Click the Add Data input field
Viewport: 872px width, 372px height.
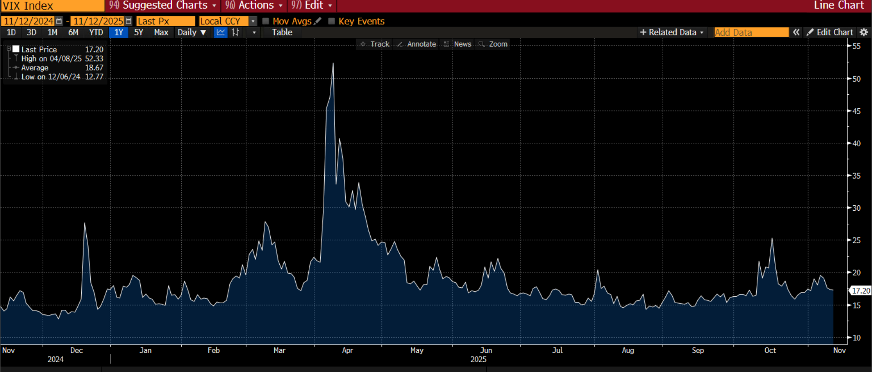click(x=751, y=32)
